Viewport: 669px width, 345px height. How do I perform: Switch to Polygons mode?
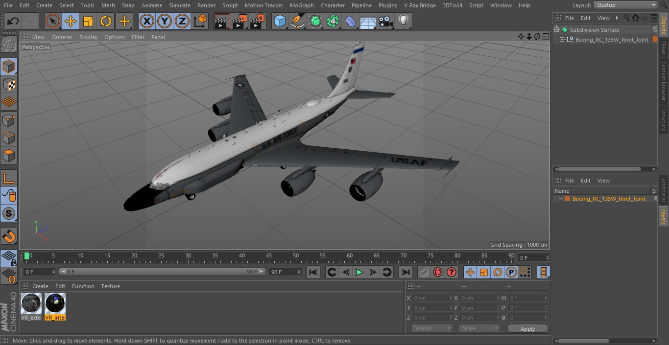tap(9, 156)
